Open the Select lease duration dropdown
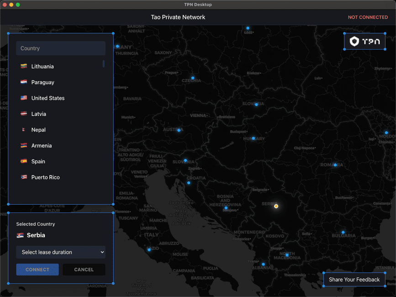The height and width of the screenshot is (297, 396). tap(61, 252)
